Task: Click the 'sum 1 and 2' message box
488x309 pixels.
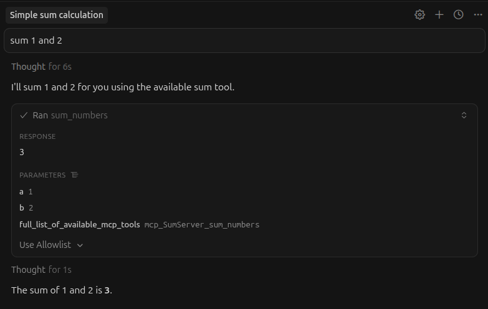Action: [x=244, y=40]
